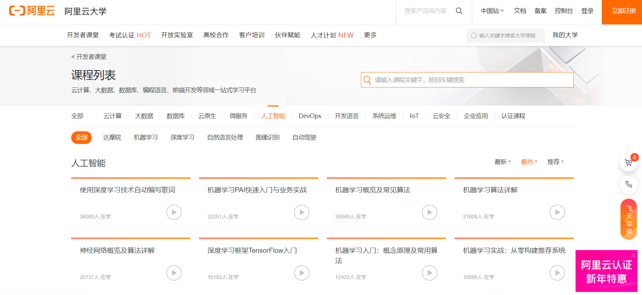
Task: Expand the 中国站 region dropdown
Action: pos(492,11)
